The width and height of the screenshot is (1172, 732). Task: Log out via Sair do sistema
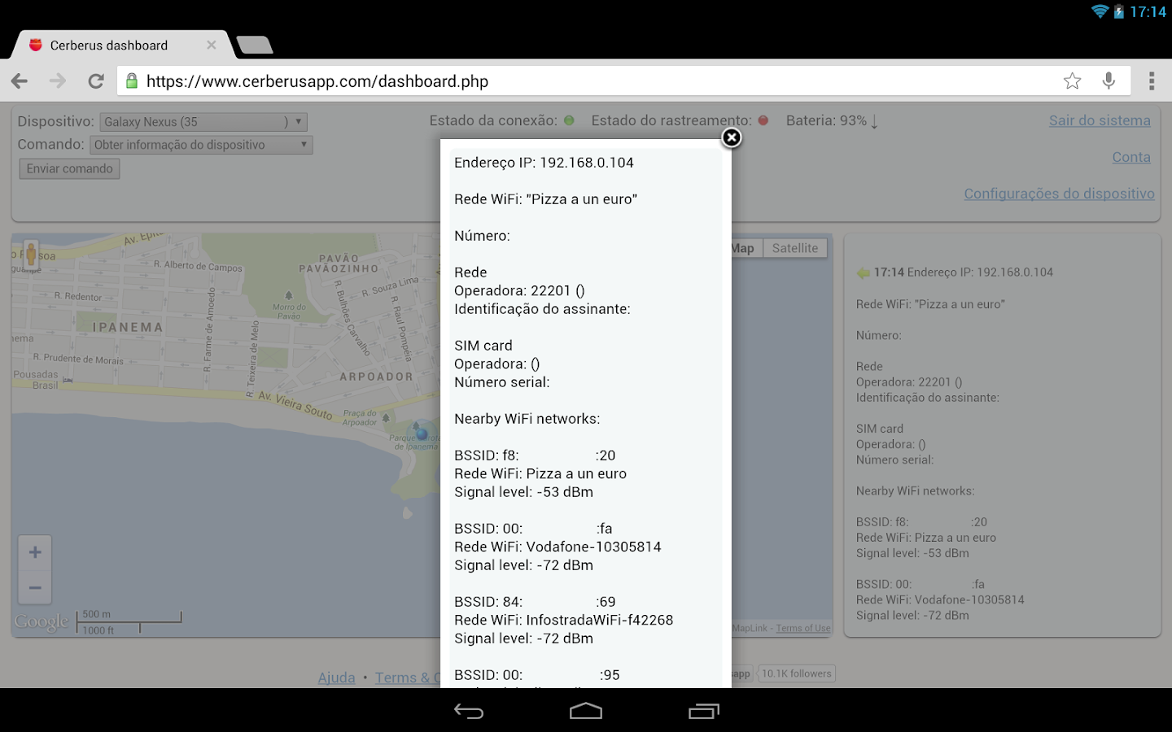coord(1100,120)
